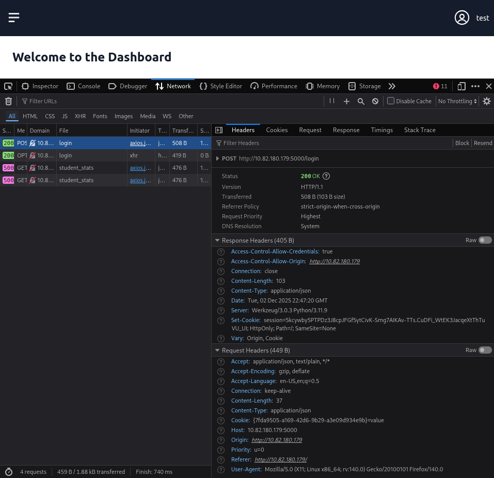Open network search magnifier

coord(361,101)
